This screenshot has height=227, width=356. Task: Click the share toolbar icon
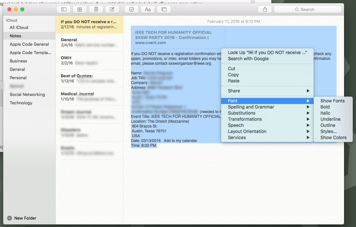coord(265,9)
